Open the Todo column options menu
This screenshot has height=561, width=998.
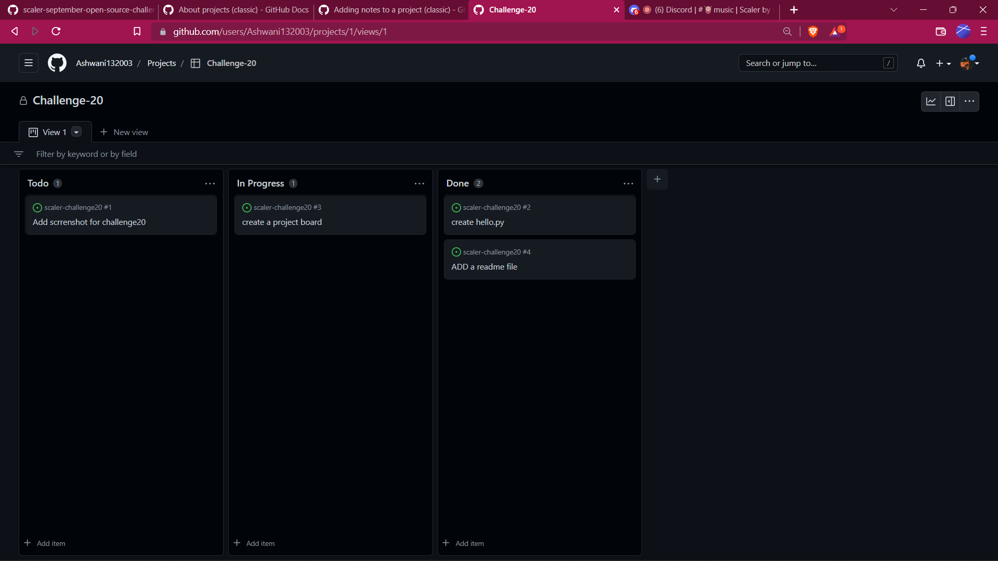point(210,184)
